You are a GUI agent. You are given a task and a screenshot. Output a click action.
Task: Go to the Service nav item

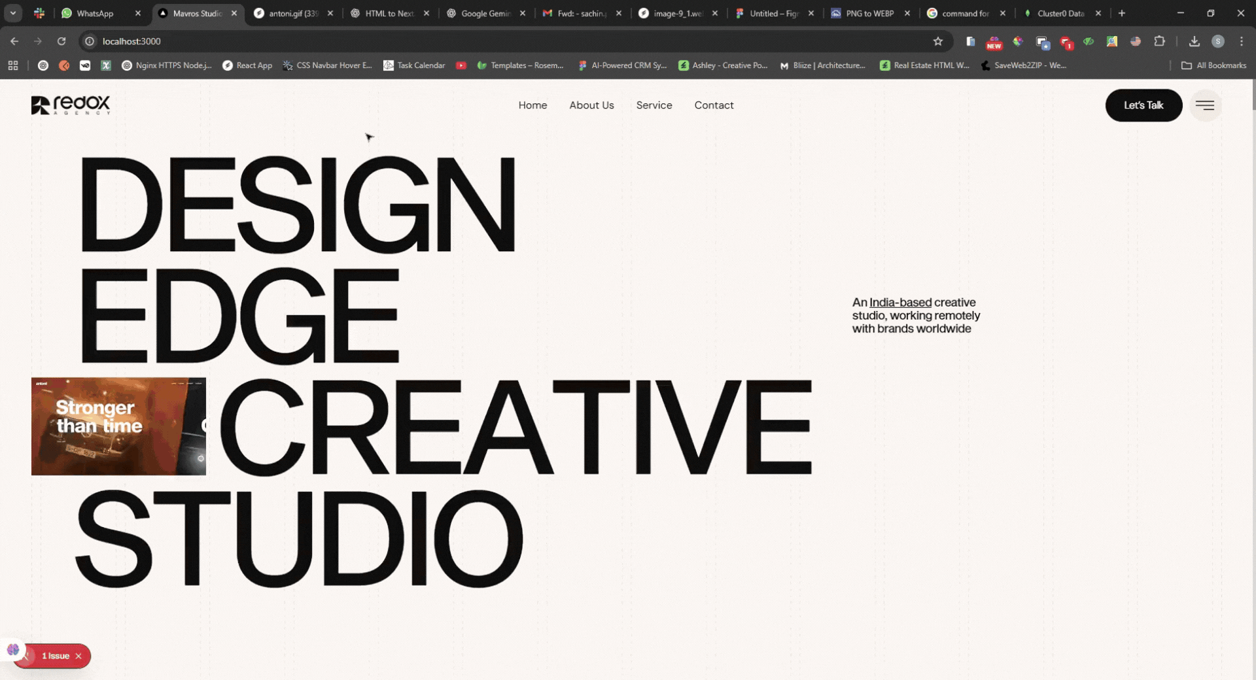click(x=654, y=105)
